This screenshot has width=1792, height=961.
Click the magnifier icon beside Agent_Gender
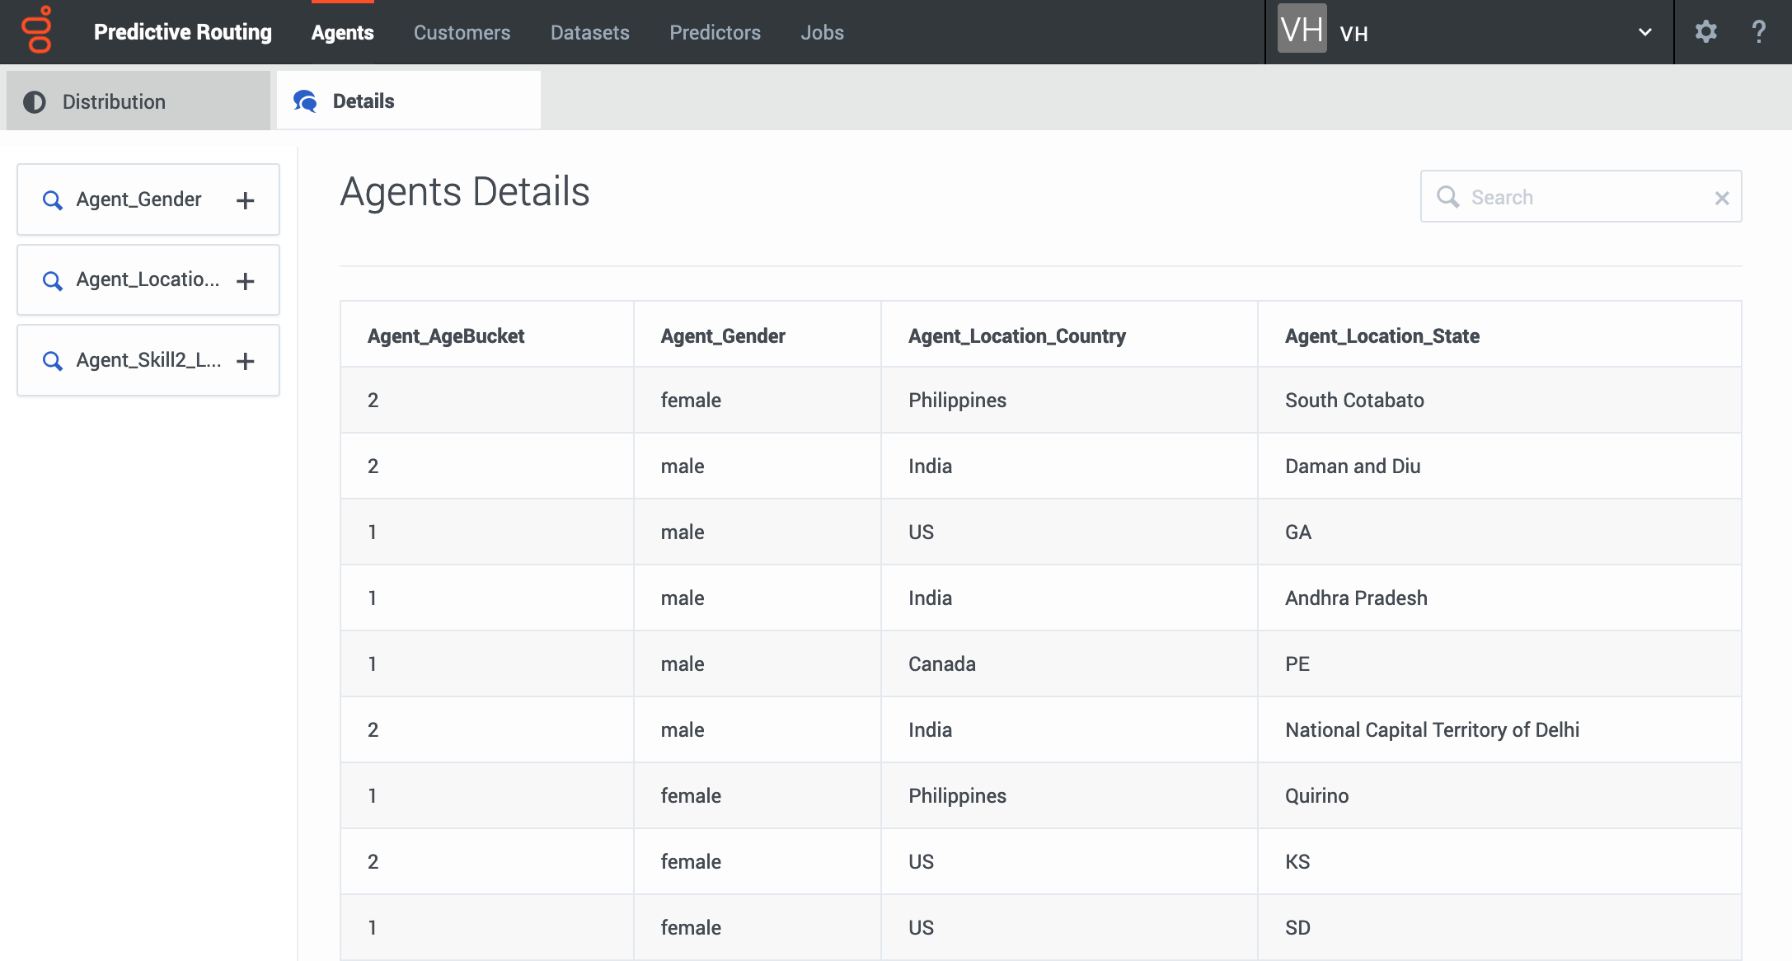pyautogui.click(x=52, y=200)
